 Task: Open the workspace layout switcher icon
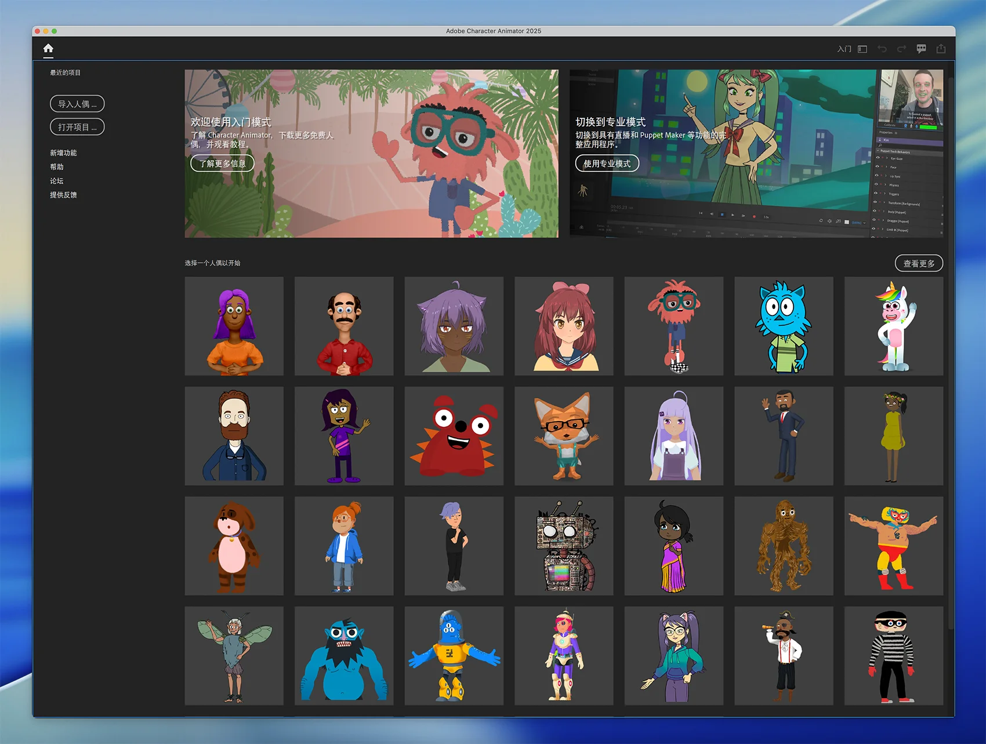coord(862,49)
